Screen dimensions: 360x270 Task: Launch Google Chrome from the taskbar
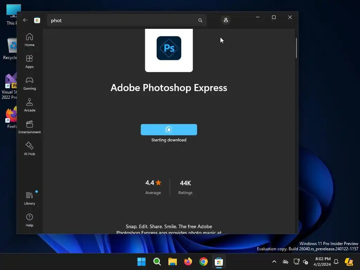(204, 262)
